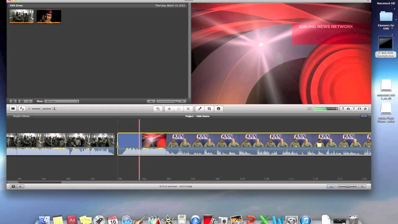This screenshot has height=224, width=398.
Task: Mark selection as Favorite with filled star
Action: coord(169,109)
